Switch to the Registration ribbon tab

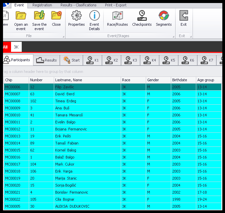[42, 5]
